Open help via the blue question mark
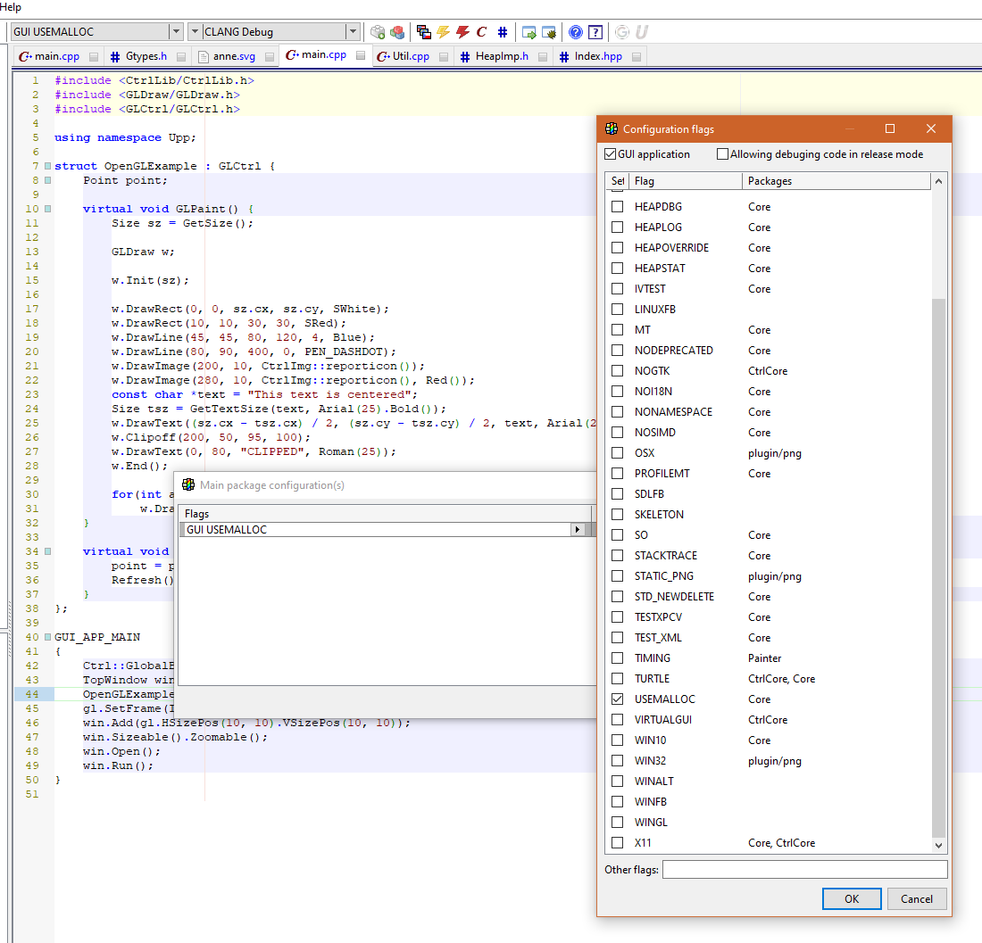The height and width of the screenshot is (943, 982). click(576, 32)
